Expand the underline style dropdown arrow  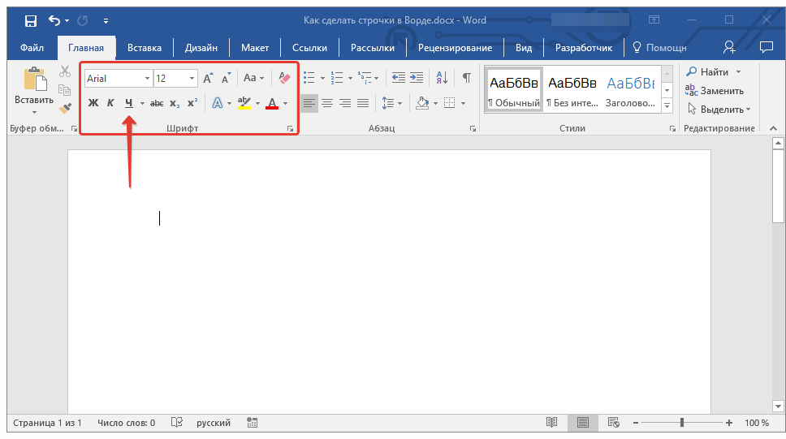(x=142, y=104)
